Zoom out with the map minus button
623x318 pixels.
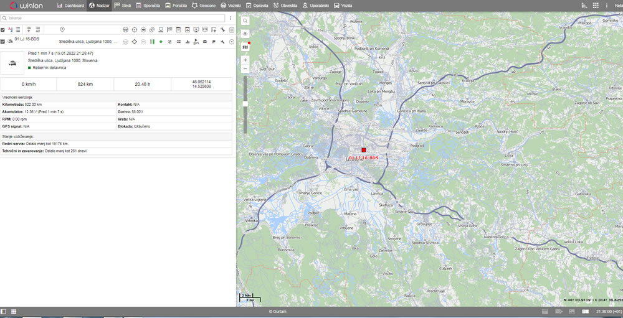[245, 68]
